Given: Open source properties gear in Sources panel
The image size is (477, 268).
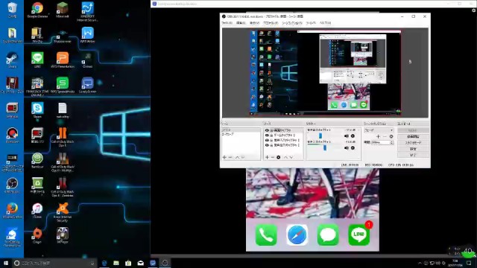Looking at the screenshot, I should (278, 157).
